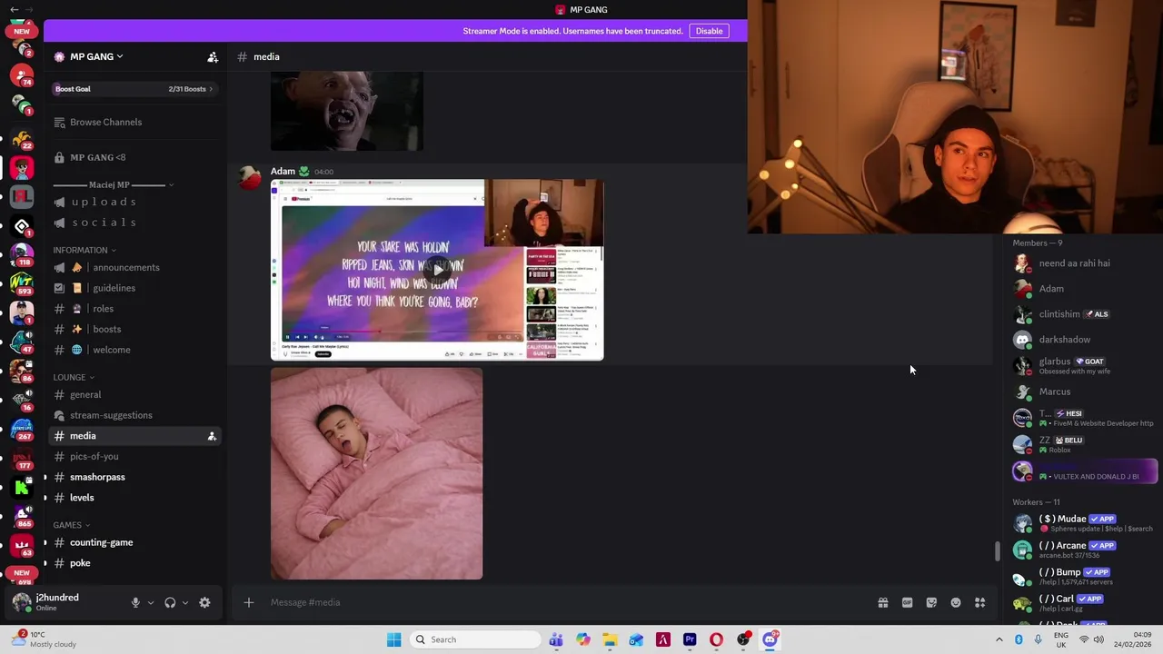Viewport: 1163px width, 654px height.
Task: Open the sleeping man in pink image
Action: point(376,473)
